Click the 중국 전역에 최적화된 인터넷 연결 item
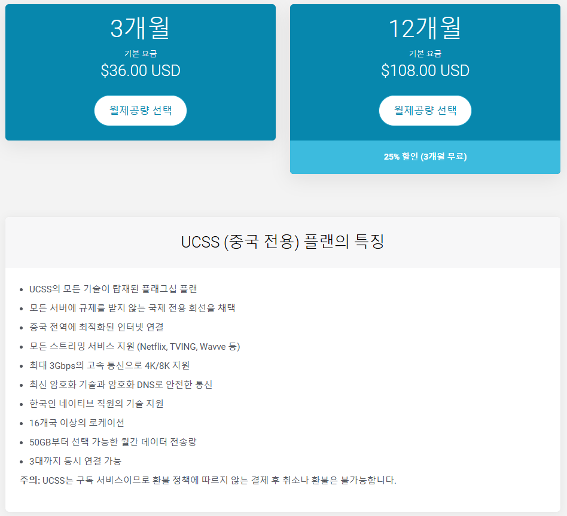The height and width of the screenshot is (516, 567). [x=96, y=327]
